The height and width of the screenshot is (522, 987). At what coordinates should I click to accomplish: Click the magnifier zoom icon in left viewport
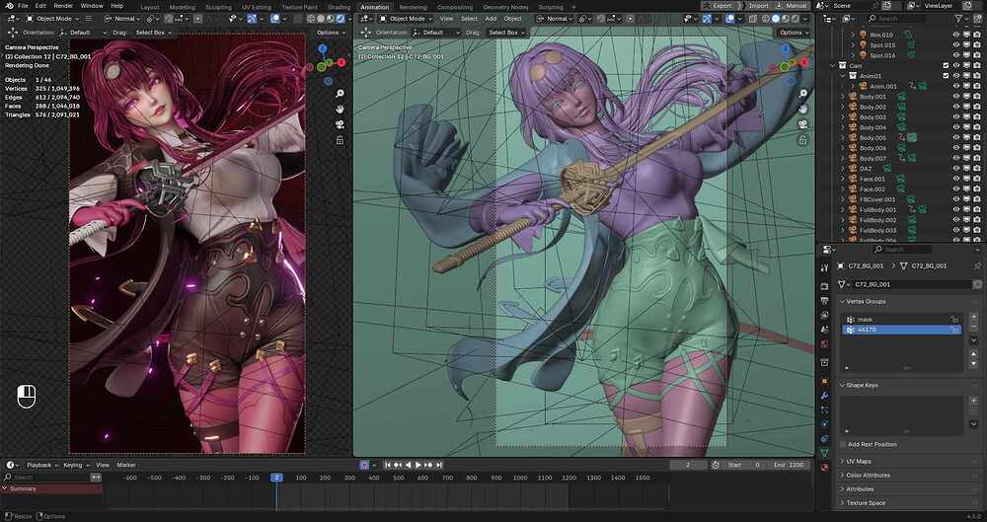[x=340, y=94]
